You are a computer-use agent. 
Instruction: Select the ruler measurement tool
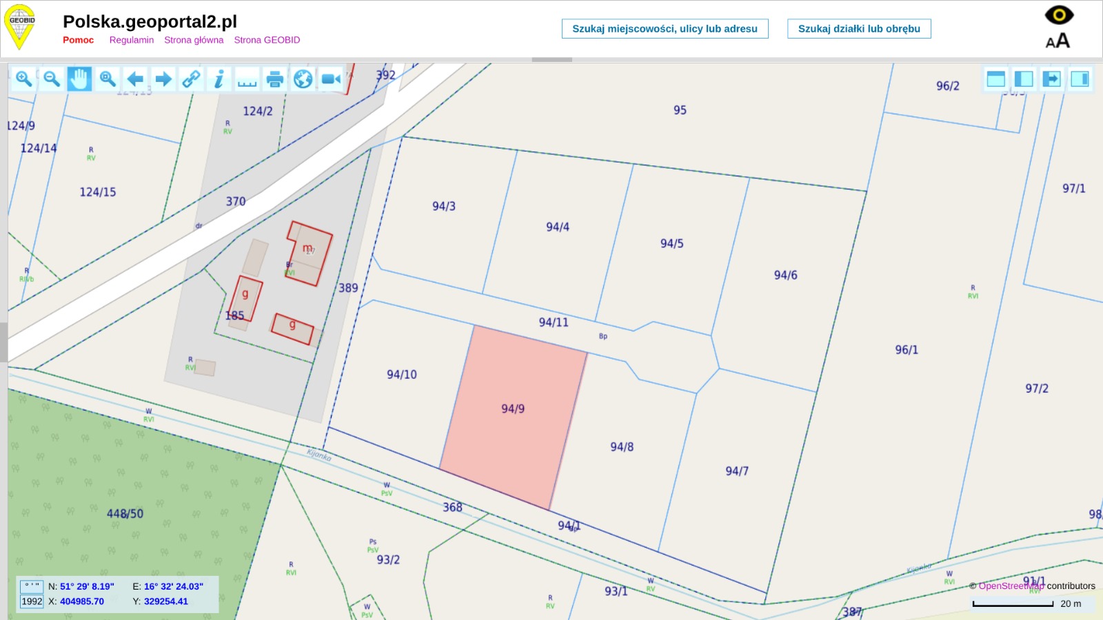click(247, 79)
